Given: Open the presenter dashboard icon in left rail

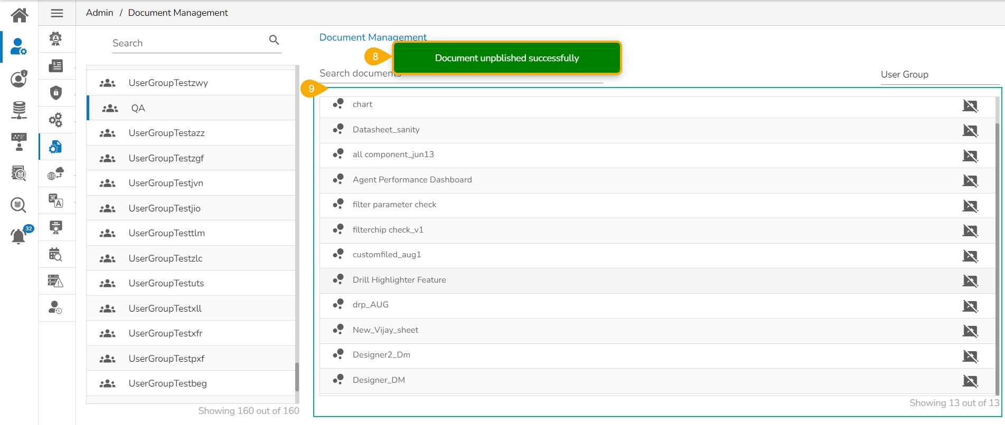Looking at the screenshot, I should (x=19, y=141).
